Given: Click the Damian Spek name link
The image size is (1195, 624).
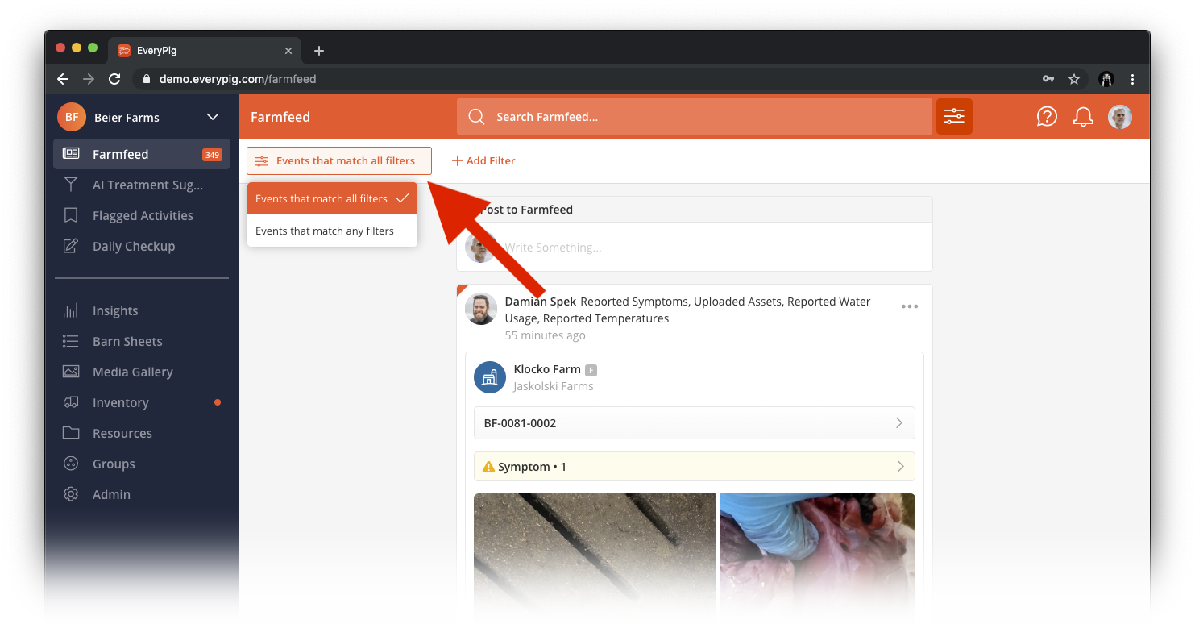Looking at the screenshot, I should (541, 302).
